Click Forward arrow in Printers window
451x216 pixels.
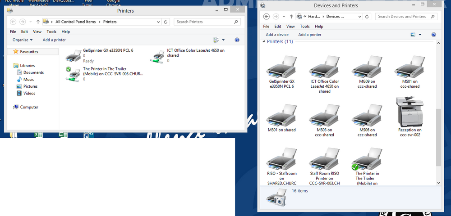coord(23,22)
